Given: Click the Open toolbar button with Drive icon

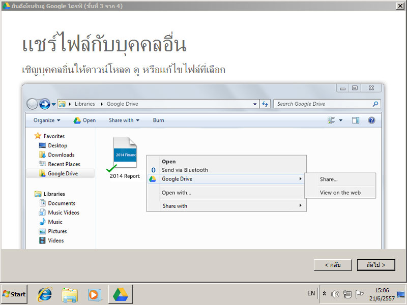Looking at the screenshot, I should [84, 120].
